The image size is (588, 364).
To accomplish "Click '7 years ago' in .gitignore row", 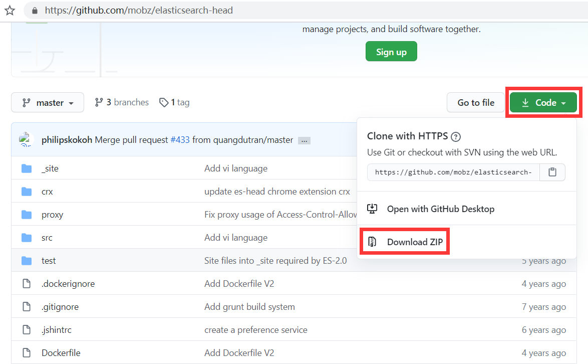I will coord(544,306).
